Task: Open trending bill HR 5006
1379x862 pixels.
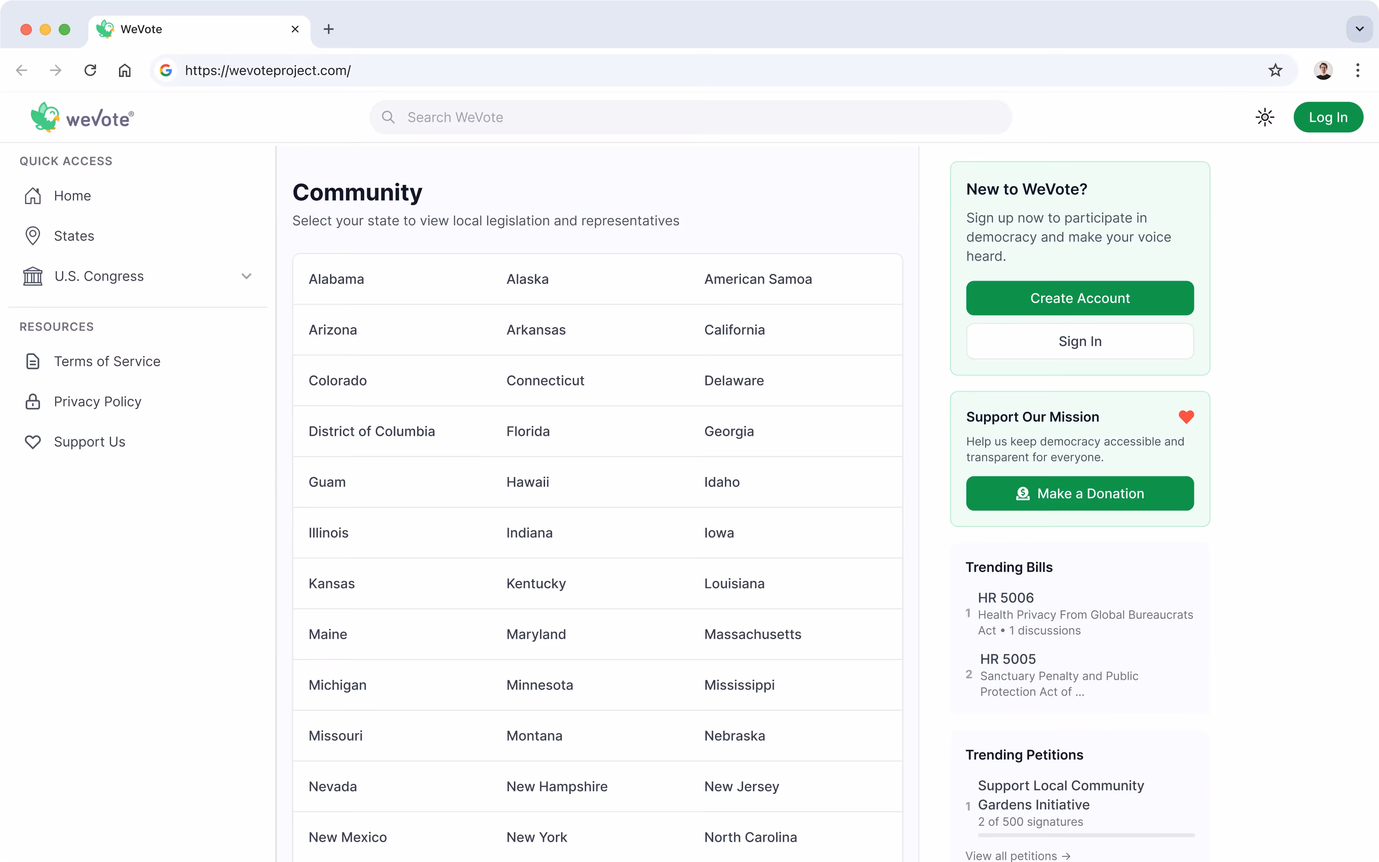Action: point(1006,598)
